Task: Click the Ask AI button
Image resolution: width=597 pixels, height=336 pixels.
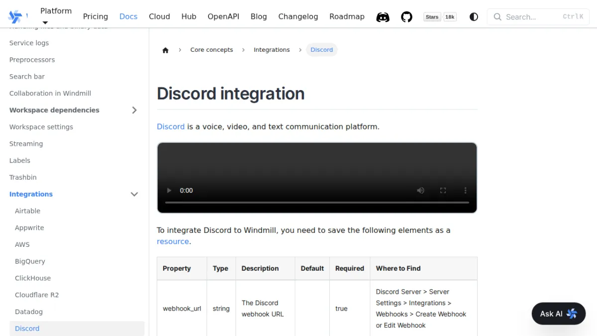Action: 559,314
